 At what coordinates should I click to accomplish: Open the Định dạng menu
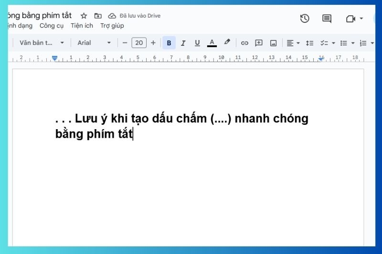(x=20, y=26)
